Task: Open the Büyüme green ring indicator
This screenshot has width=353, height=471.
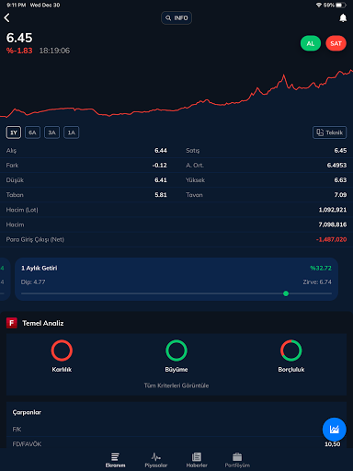Action: [176, 350]
